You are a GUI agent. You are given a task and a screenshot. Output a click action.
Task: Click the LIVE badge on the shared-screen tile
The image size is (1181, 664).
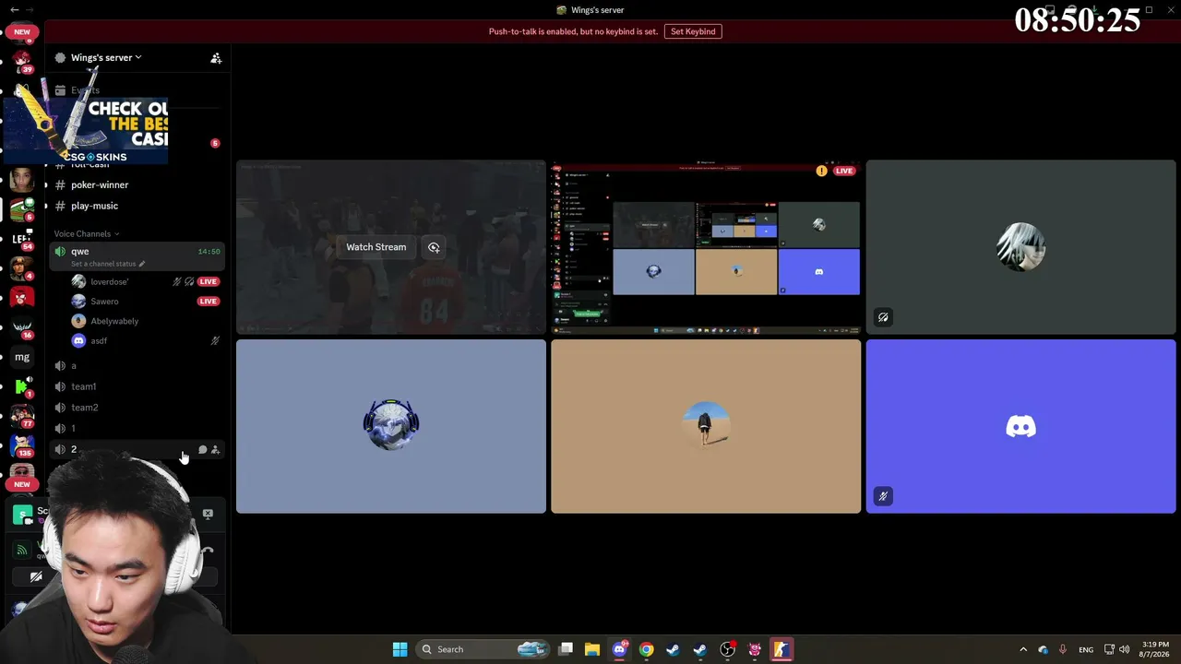point(844,171)
